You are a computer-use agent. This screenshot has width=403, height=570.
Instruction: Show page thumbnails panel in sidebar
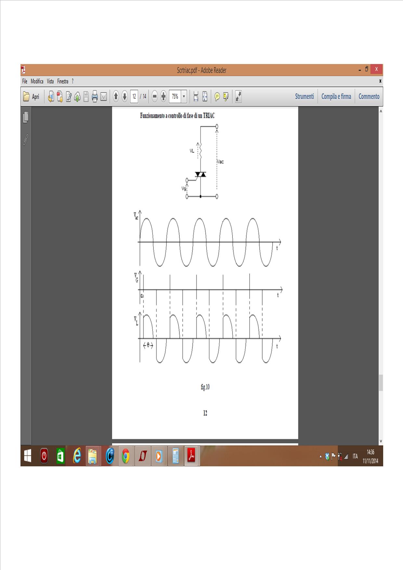pyautogui.click(x=26, y=117)
